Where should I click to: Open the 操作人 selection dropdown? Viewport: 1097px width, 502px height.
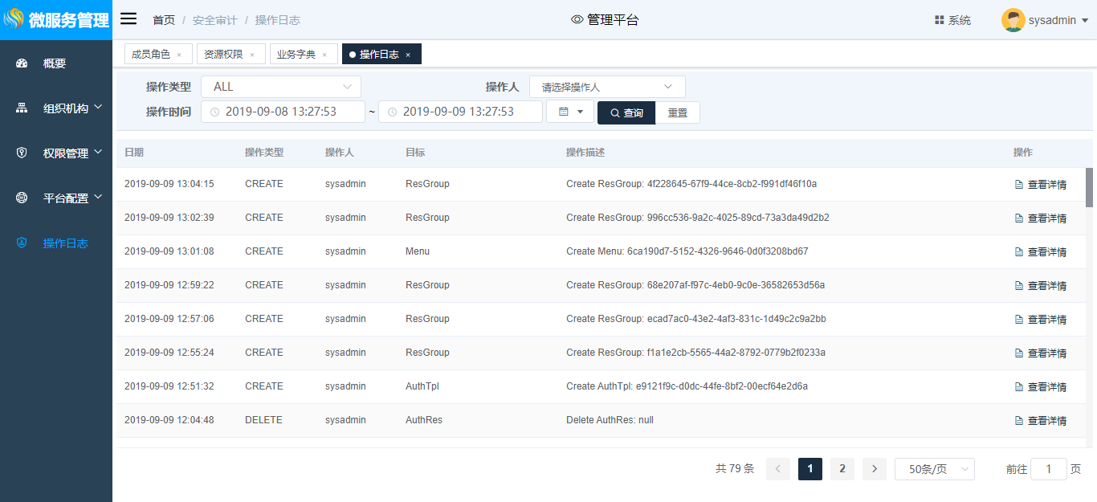(606, 87)
